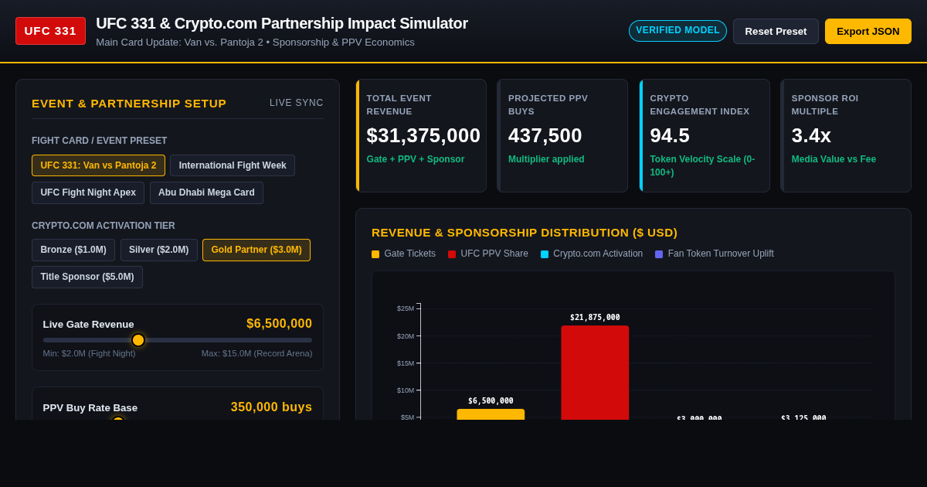Click the 437,500 projected buys figure
Viewport: 927px width, 487px height.
coord(545,135)
